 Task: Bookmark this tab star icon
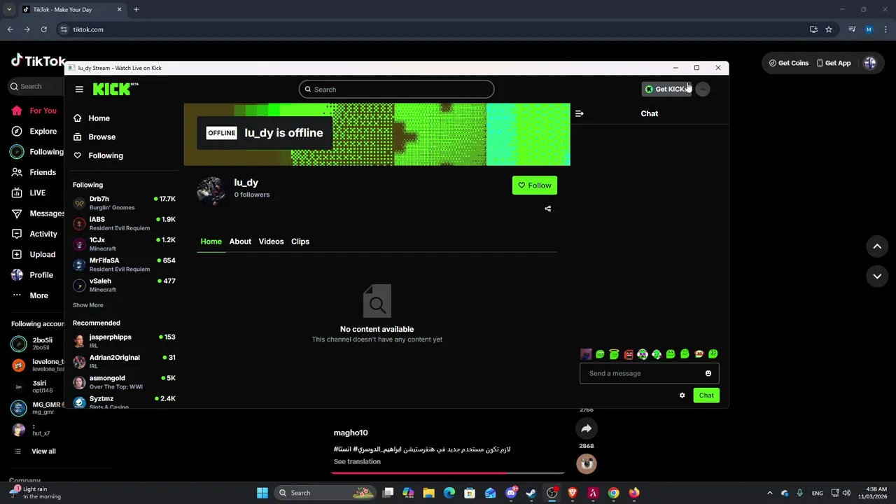pos(829,29)
